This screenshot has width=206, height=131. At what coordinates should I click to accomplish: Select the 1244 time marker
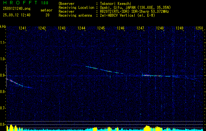coord(81,28)
